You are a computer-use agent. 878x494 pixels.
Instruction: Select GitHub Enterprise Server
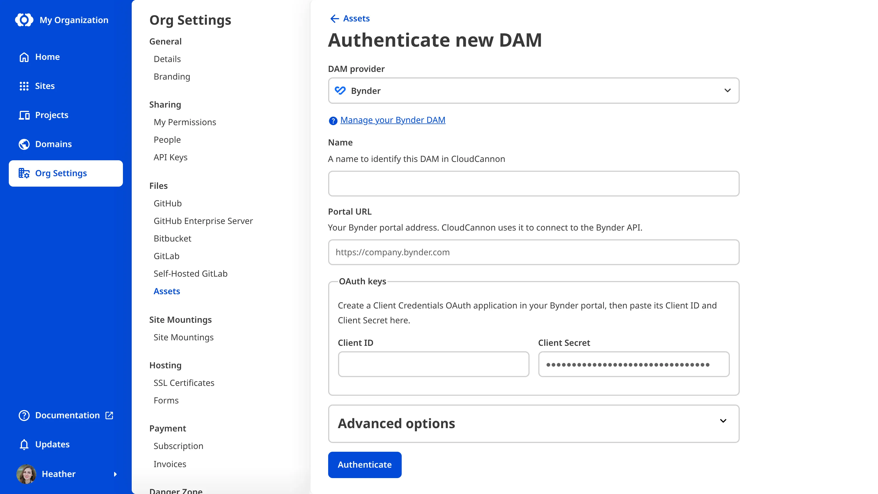(203, 221)
